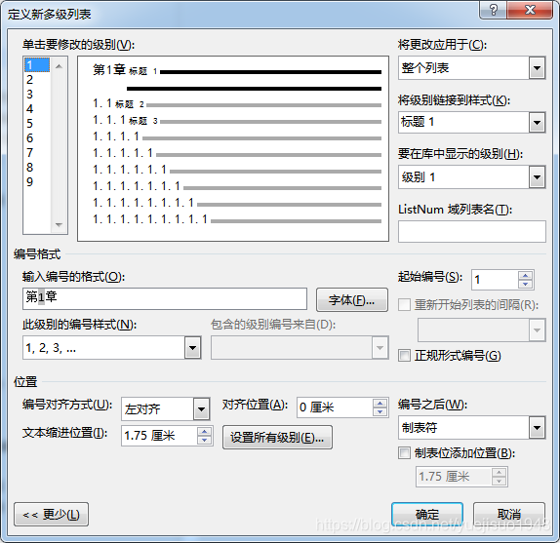Enable the 制表位添加位置 checkbox
Screen dimensions: 560x543
[404, 453]
